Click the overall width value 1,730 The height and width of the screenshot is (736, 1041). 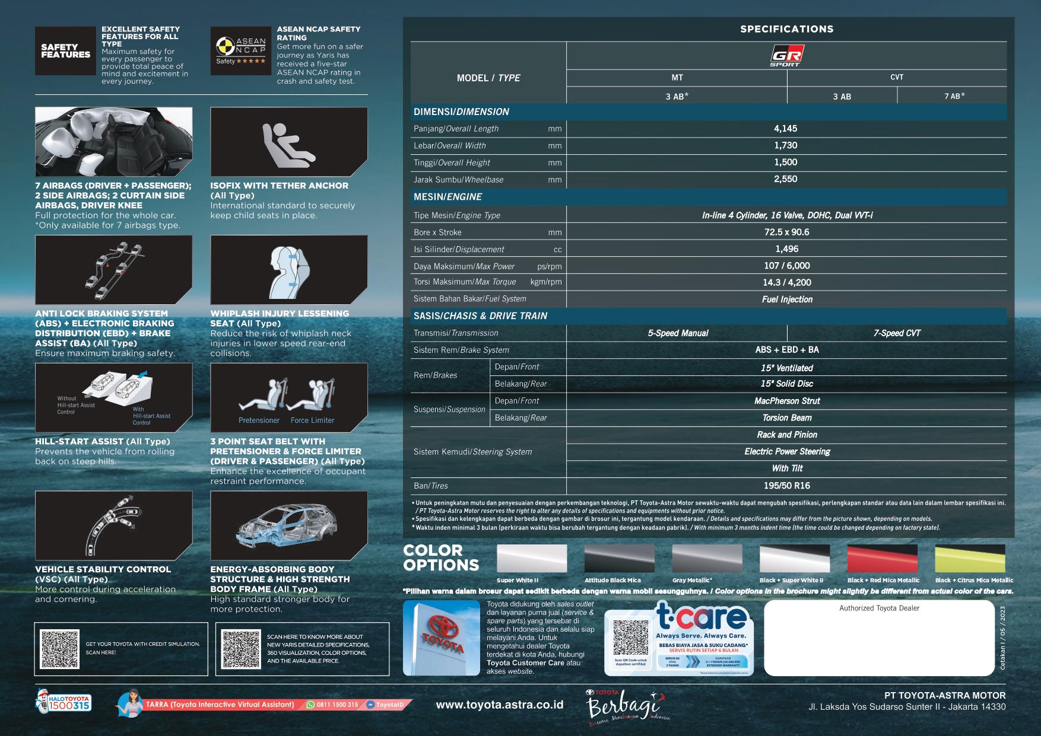click(x=786, y=145)
